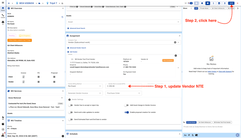Go to Home in the left sidebar

[x=3, y=9]
